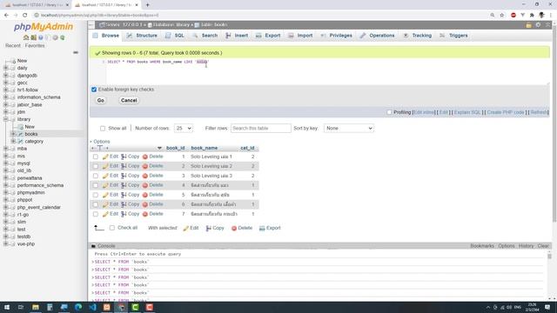Screen dimensions: 557x313
Task: Click the With selected Copy icon
Action: (x=209, y=228)
